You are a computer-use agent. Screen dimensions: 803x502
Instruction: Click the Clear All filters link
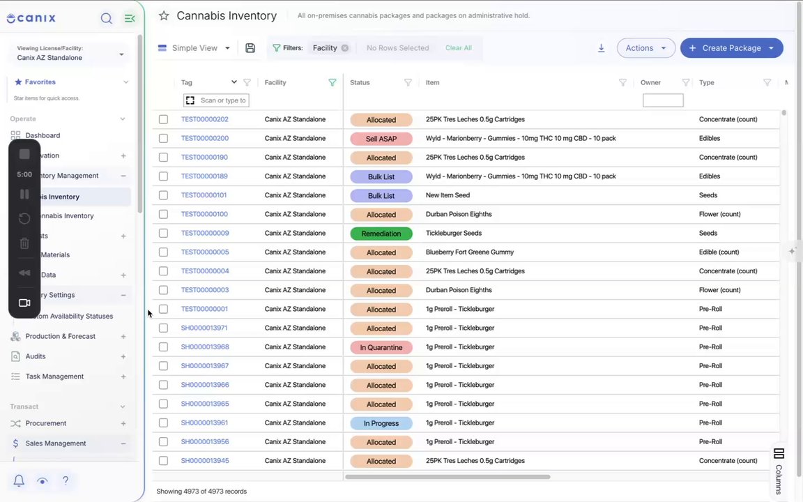459,47
